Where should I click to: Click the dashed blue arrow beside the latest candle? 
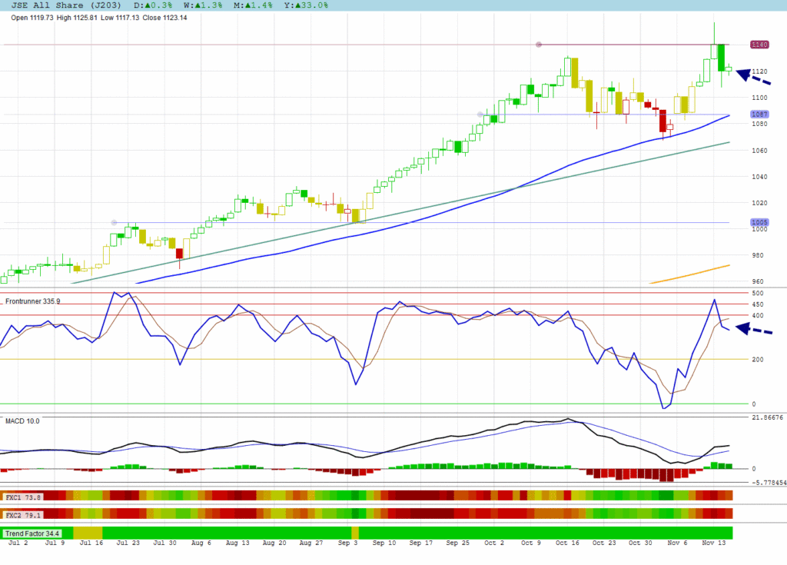pyautogui.click(x=752, y=77)
